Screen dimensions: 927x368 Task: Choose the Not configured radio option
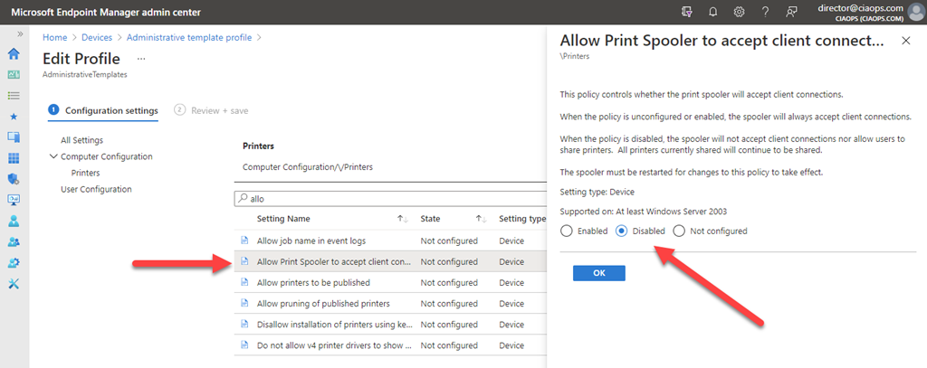point(679,231)
